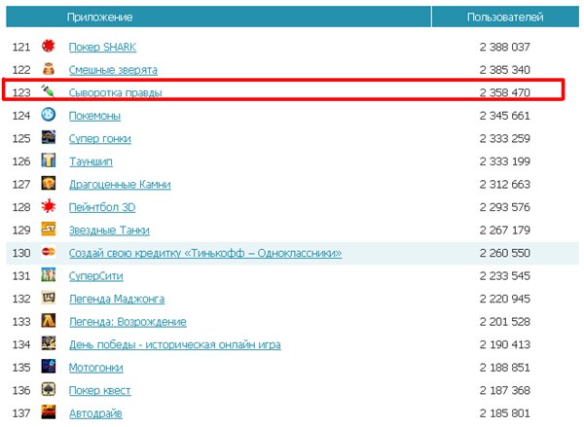This screenshot has height=427, width=584.
Task: Click the День победы app icon
Action: pyautogui.click(x=49, y=344)
